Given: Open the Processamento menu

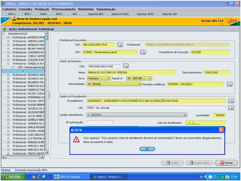Looking at the screenshot, I should point(64,9).
